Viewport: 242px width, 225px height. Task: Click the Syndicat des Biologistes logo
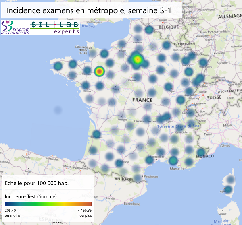pos(15,28)
